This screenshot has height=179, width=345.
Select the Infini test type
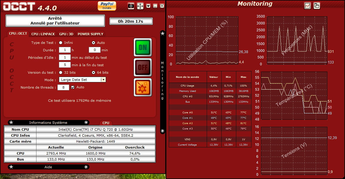pyautogui.click(x=61, y=43)
